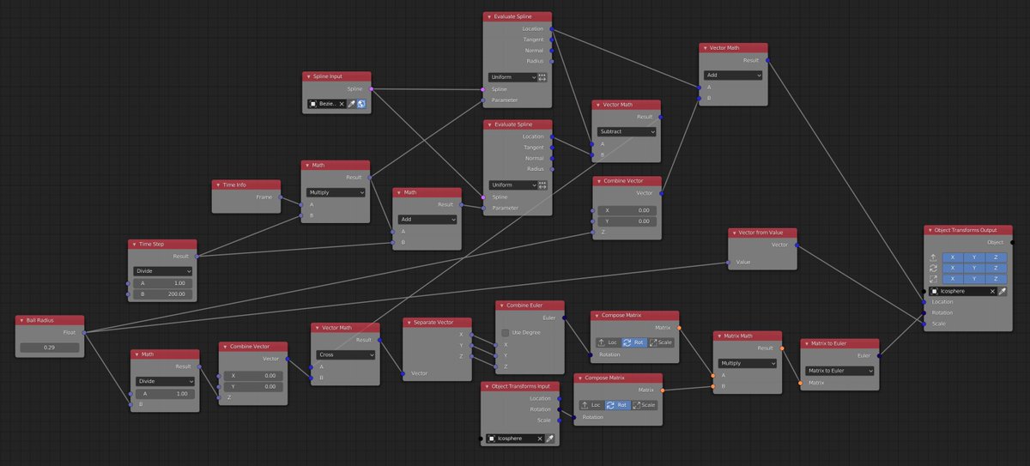
Task: Toggle Scale in Compose Matrix fed by Object Transforms Input
Action: point(645,405)
